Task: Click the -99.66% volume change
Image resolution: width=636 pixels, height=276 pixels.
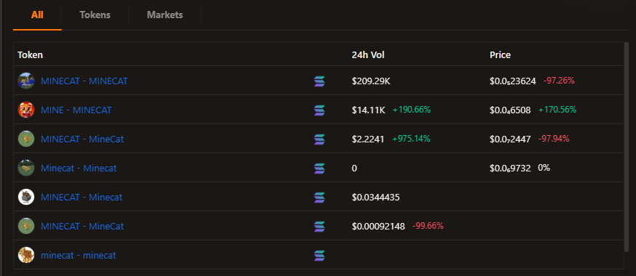Action: (x=428, y=226)
